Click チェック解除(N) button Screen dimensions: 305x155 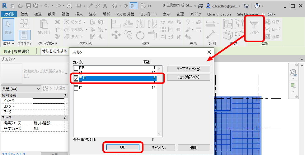pyautogui.click(x=189, y=77)
